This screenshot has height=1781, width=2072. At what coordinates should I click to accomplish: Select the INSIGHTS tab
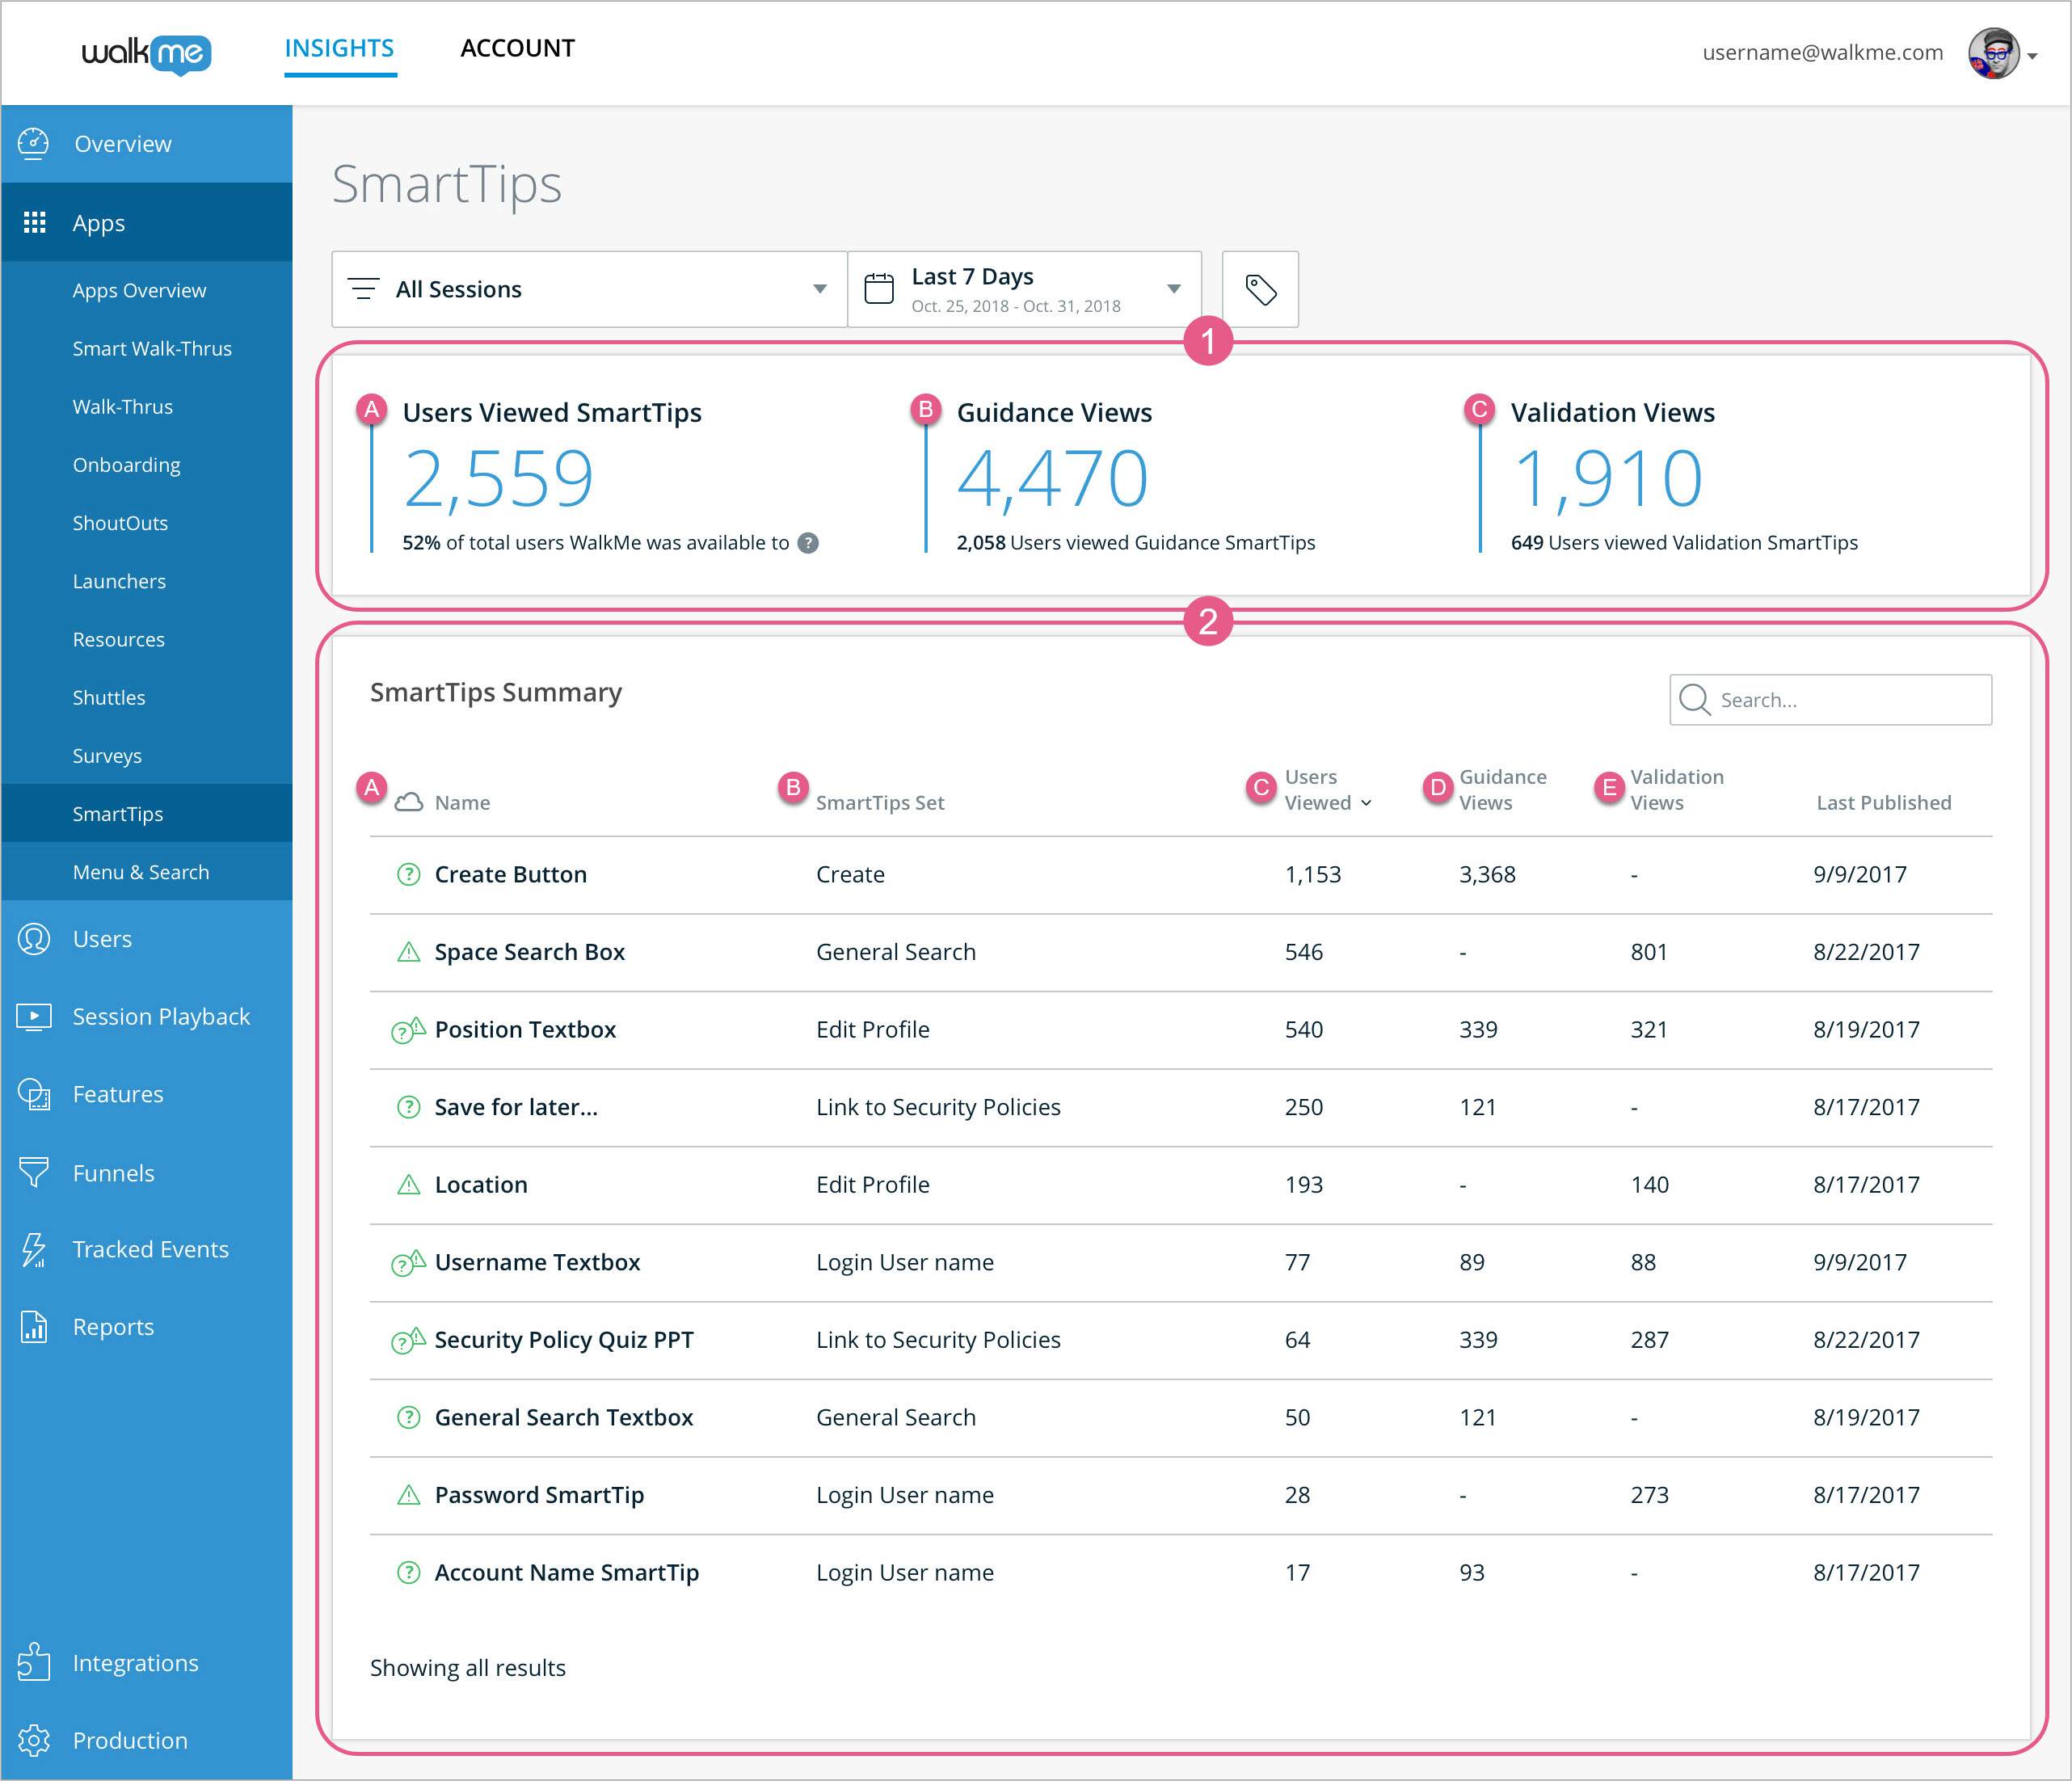340,47
